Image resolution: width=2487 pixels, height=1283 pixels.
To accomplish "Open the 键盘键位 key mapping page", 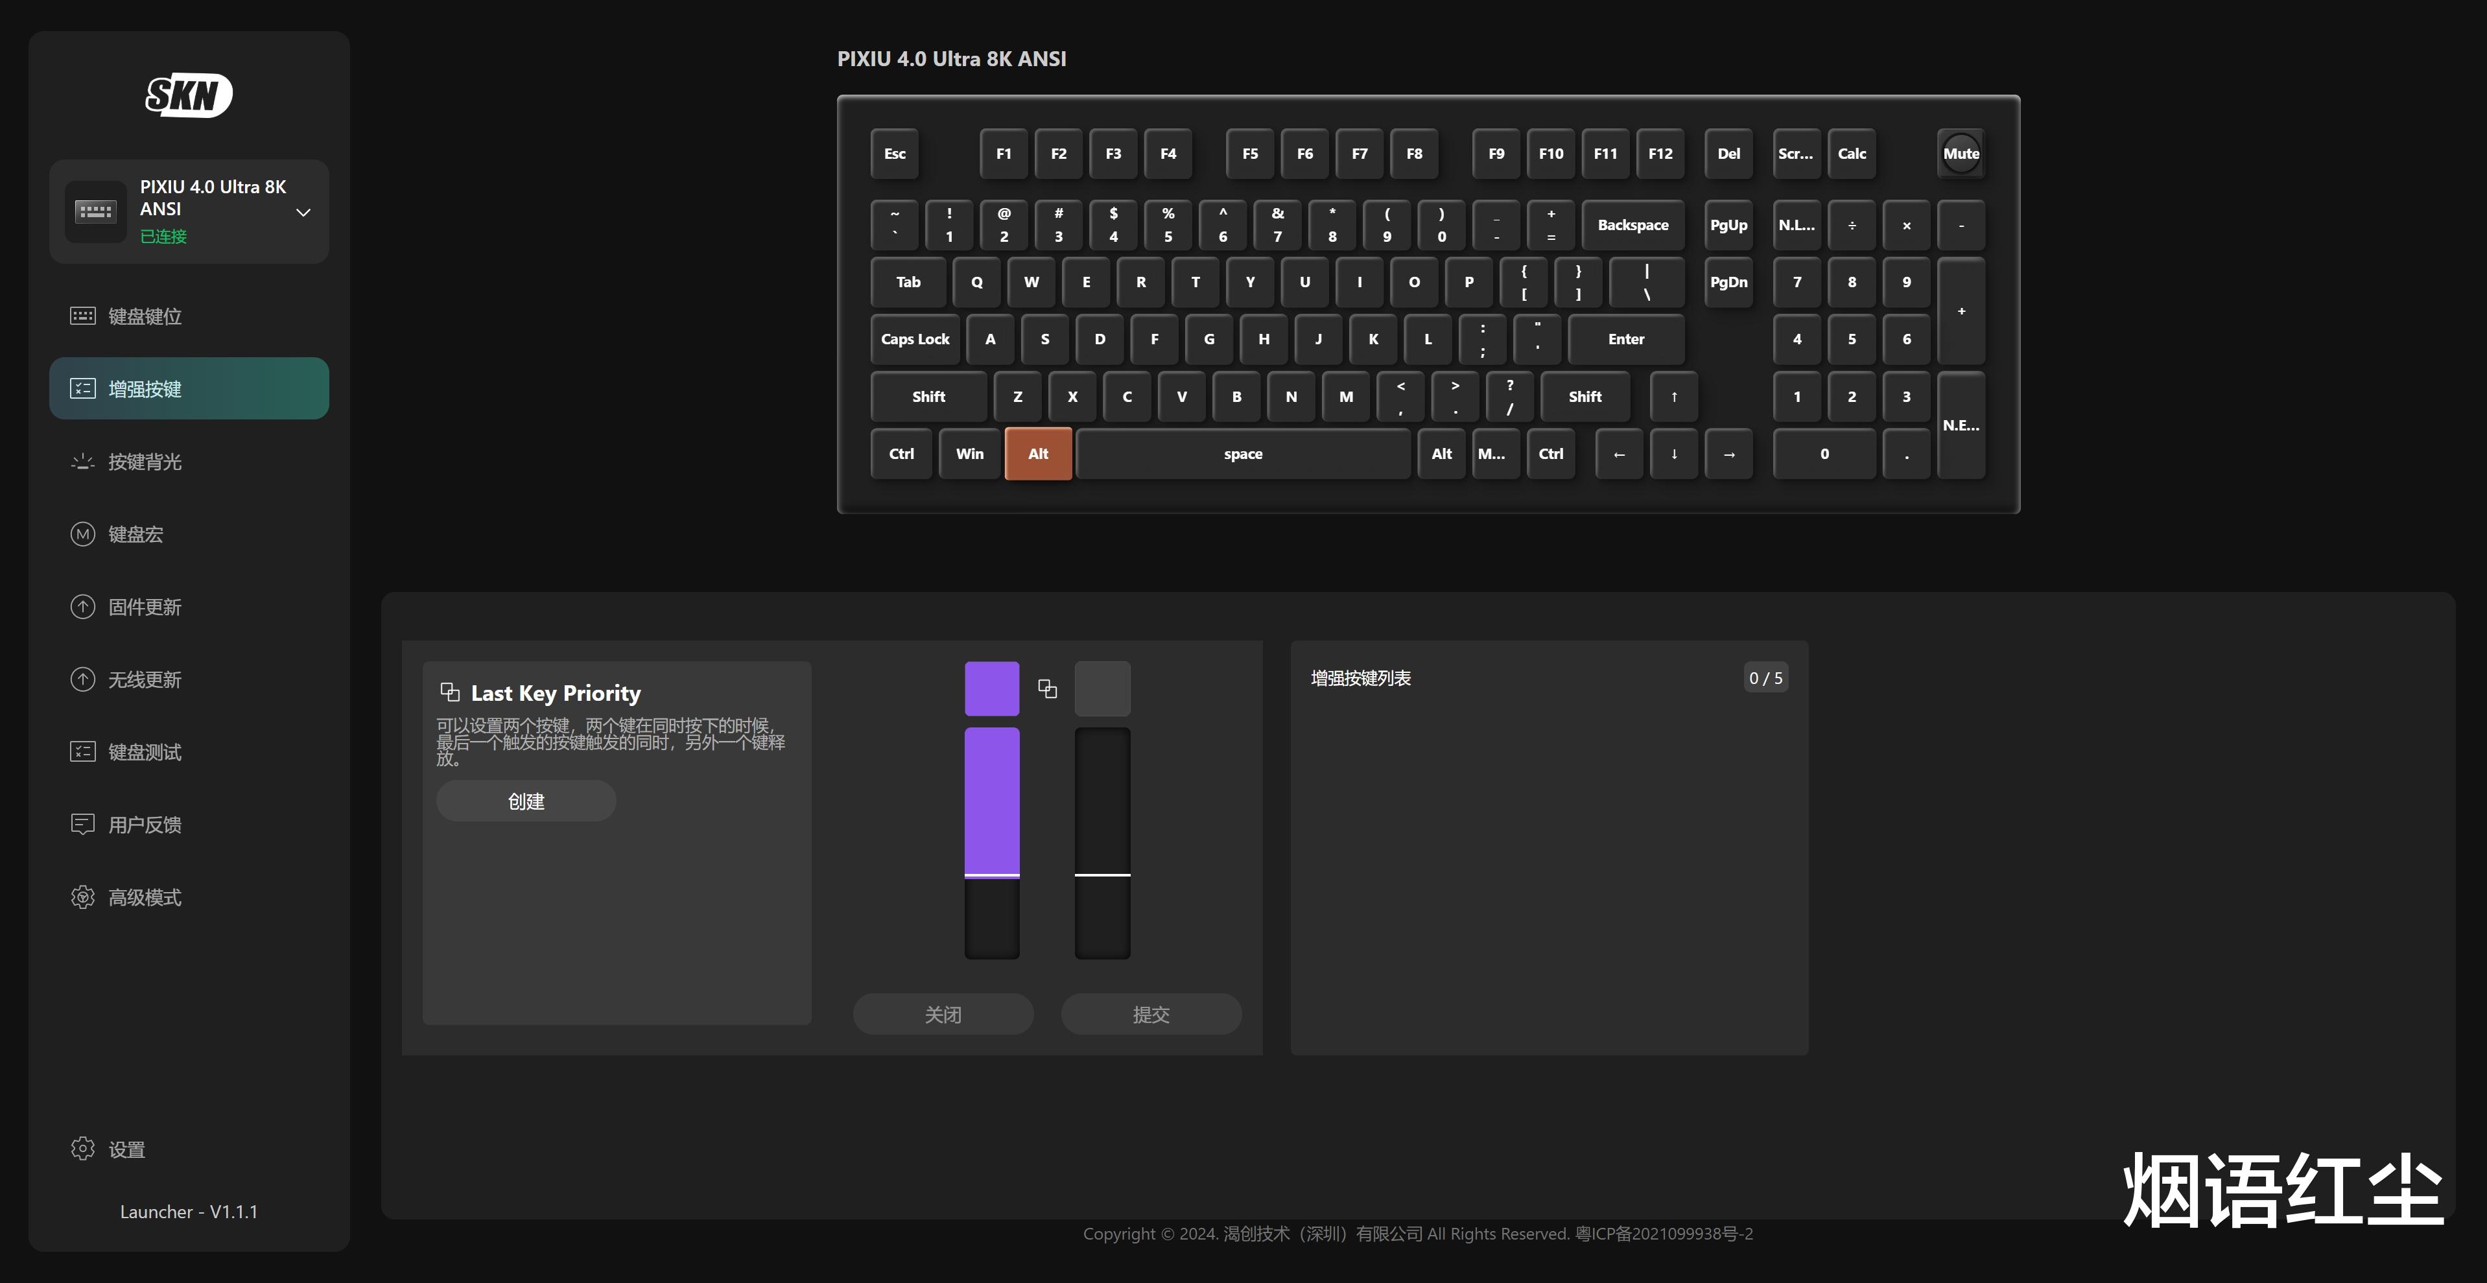I will [x=145, y=316].
